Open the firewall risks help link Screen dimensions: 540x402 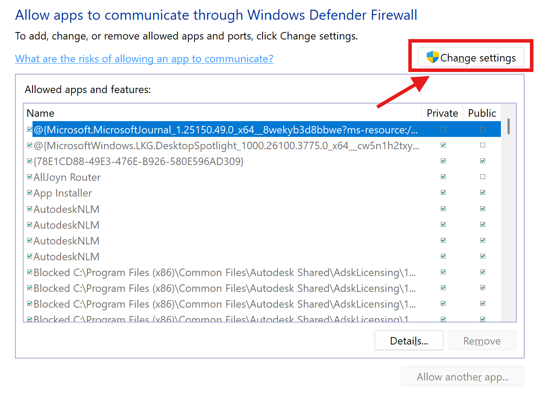(x=144, y=58)
